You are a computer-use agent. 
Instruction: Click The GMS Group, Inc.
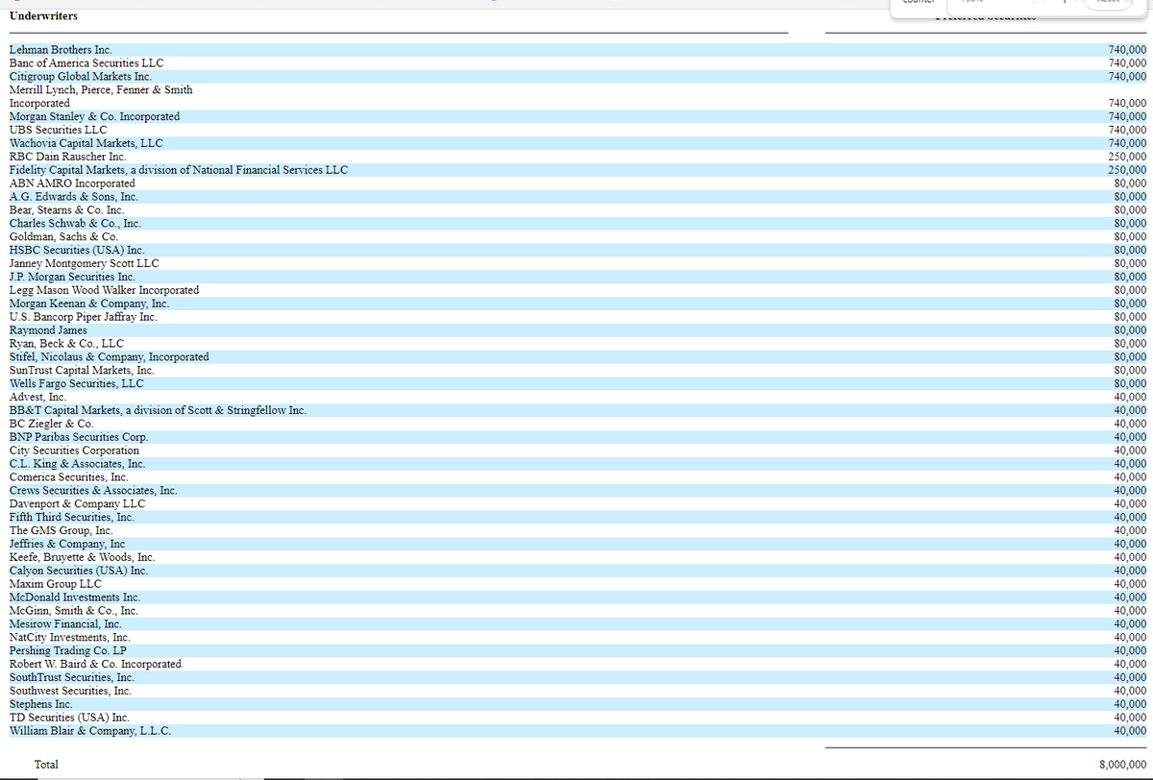click(x=61, y=530)
